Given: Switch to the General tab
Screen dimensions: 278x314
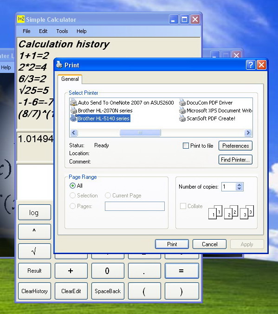Looking at the screenshot, I should click(x=70, y=79).
